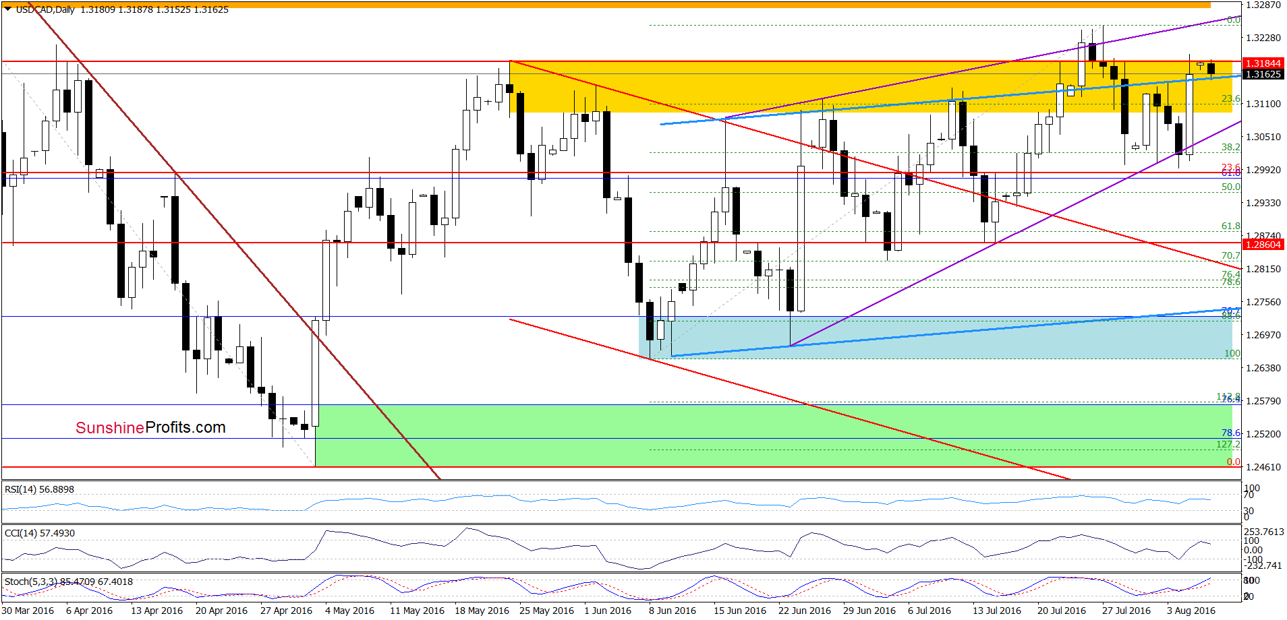This screenshot has height=620, width=1287.
Task: Select the 6 Apr 2016 date label
Action: pyautogui.click(x=90, y=611)
